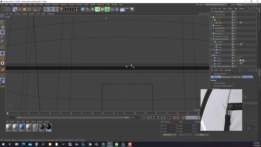
Task: Collapse the Symmetry under Subdivision Surface
Action: 213,42
